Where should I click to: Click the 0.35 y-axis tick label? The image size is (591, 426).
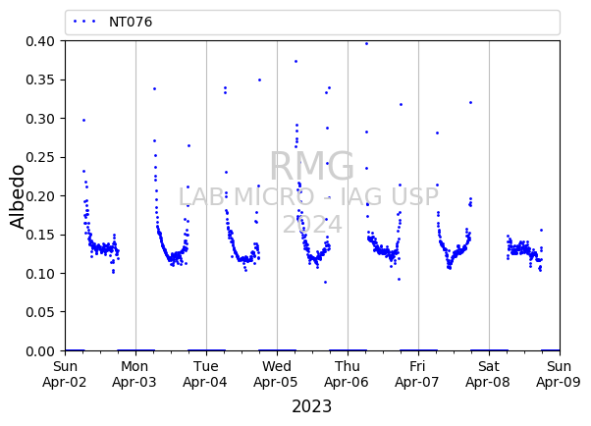[x=40, y=80]
